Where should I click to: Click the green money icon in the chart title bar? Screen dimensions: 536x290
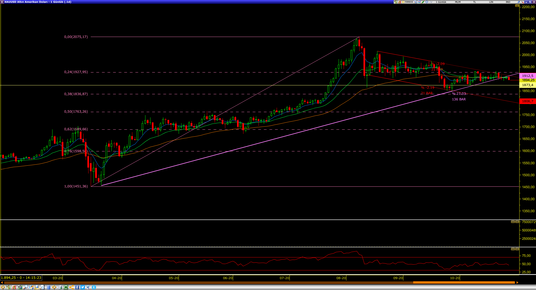[x=395, y=2]
